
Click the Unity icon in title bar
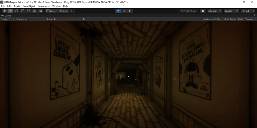2,2
